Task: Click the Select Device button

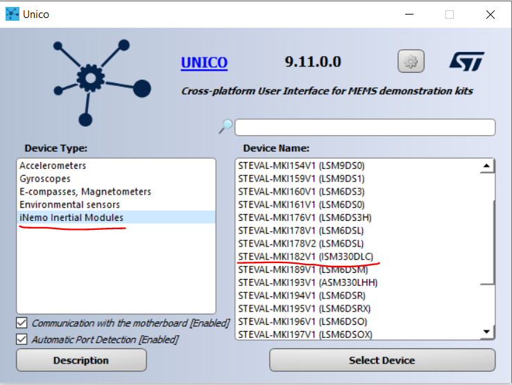Action: [382, 360]
